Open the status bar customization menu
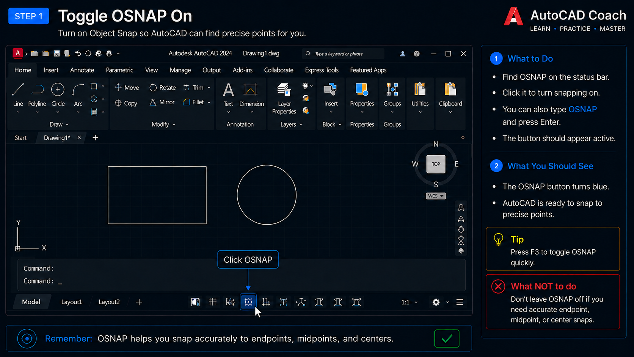 [460, 302]
